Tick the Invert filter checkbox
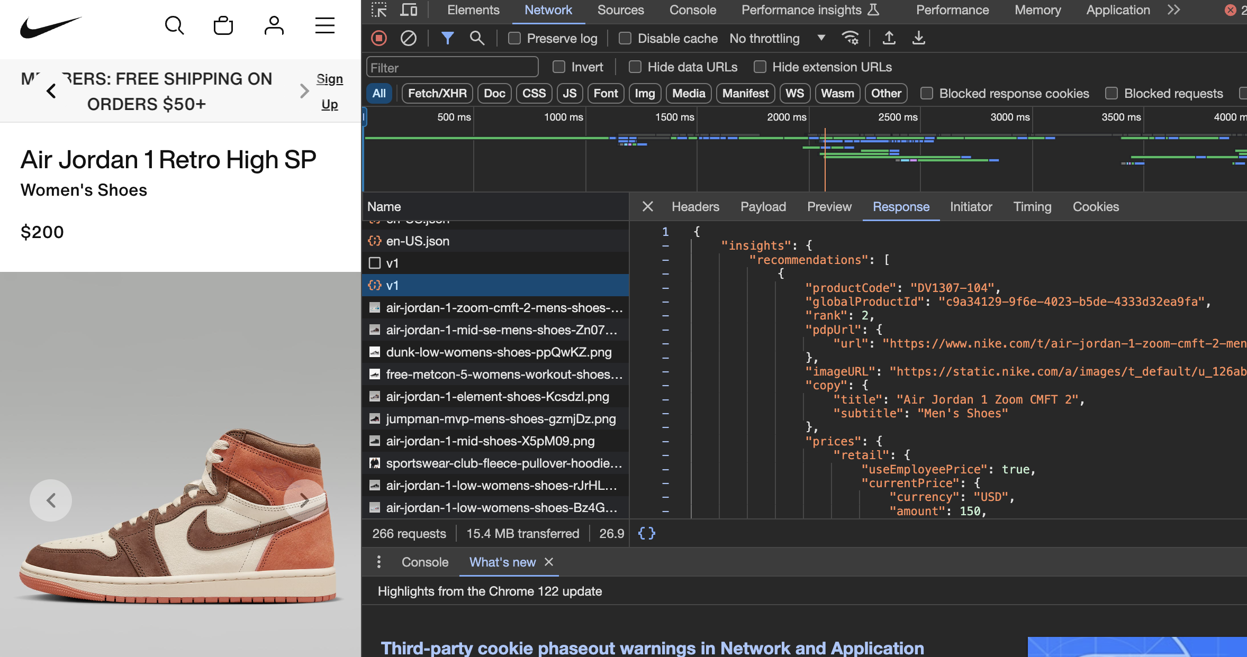Image resolution: width=1247 pixels, height=657 pixels. 559,67
